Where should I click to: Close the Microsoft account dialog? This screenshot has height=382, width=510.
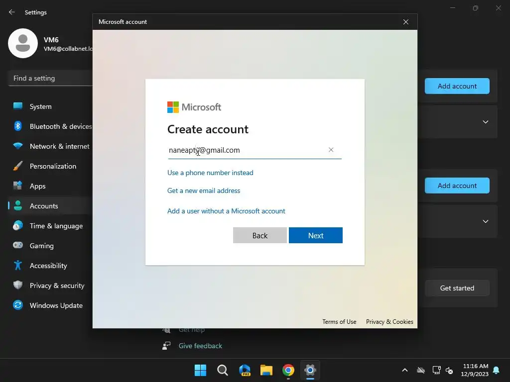coord(405,22)
